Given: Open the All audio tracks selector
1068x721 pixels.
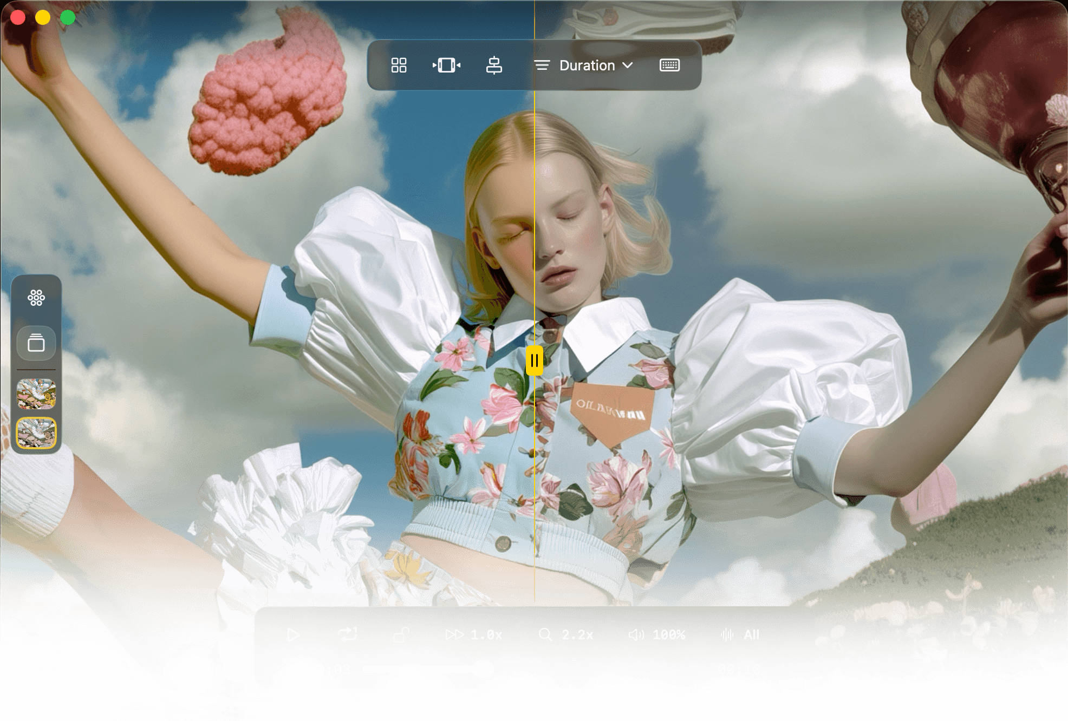Looking at the screenshot, I should (x=740, y=634).
